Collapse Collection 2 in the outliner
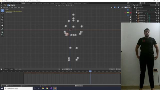The height and width of the screenshot is (90, 160). 135,12
